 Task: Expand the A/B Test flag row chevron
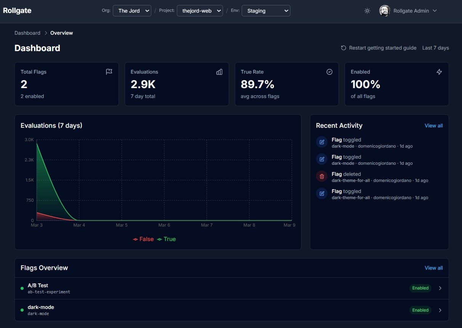point(440,288)
